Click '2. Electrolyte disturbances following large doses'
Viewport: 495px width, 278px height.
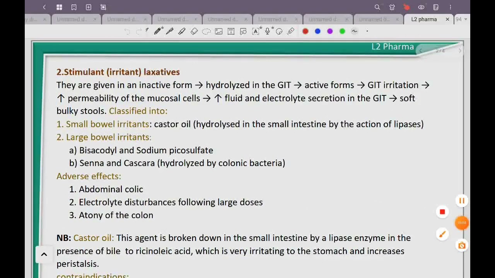click(166, 202)
